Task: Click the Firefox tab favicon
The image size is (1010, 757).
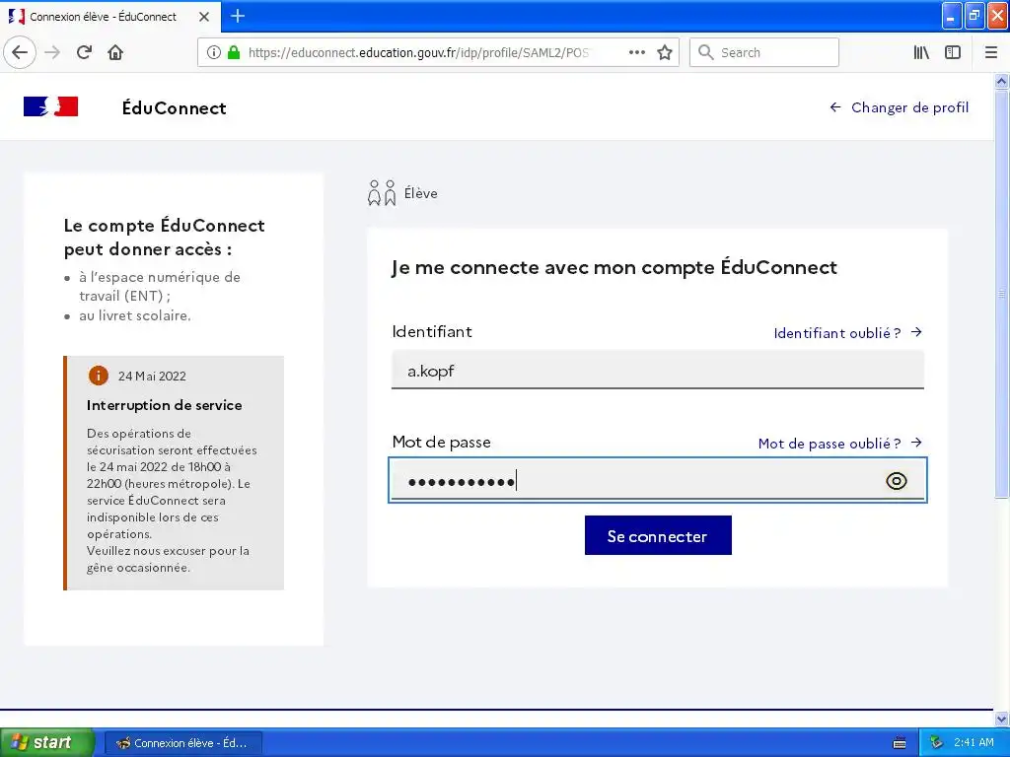Action: pyautogui.click(x=16, y=17)
